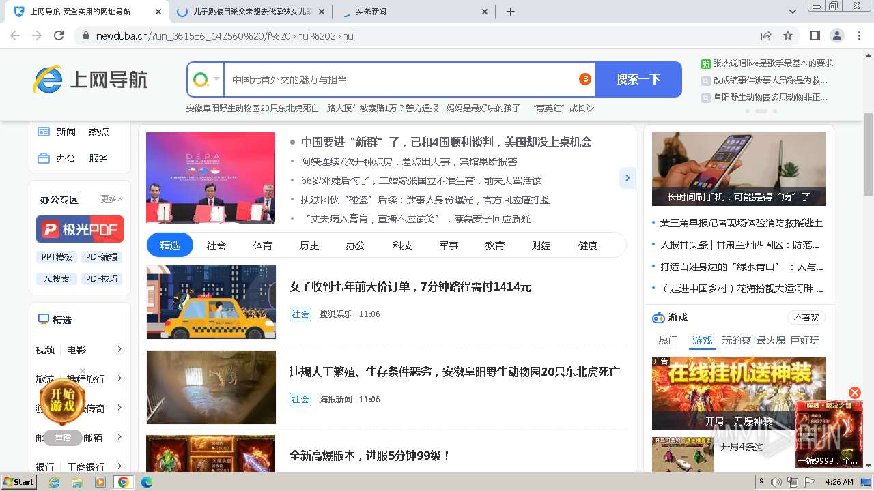Open the 新闻 icon in sidebar
Viewport: 874px width, 491px height.
tap(44, 132)
